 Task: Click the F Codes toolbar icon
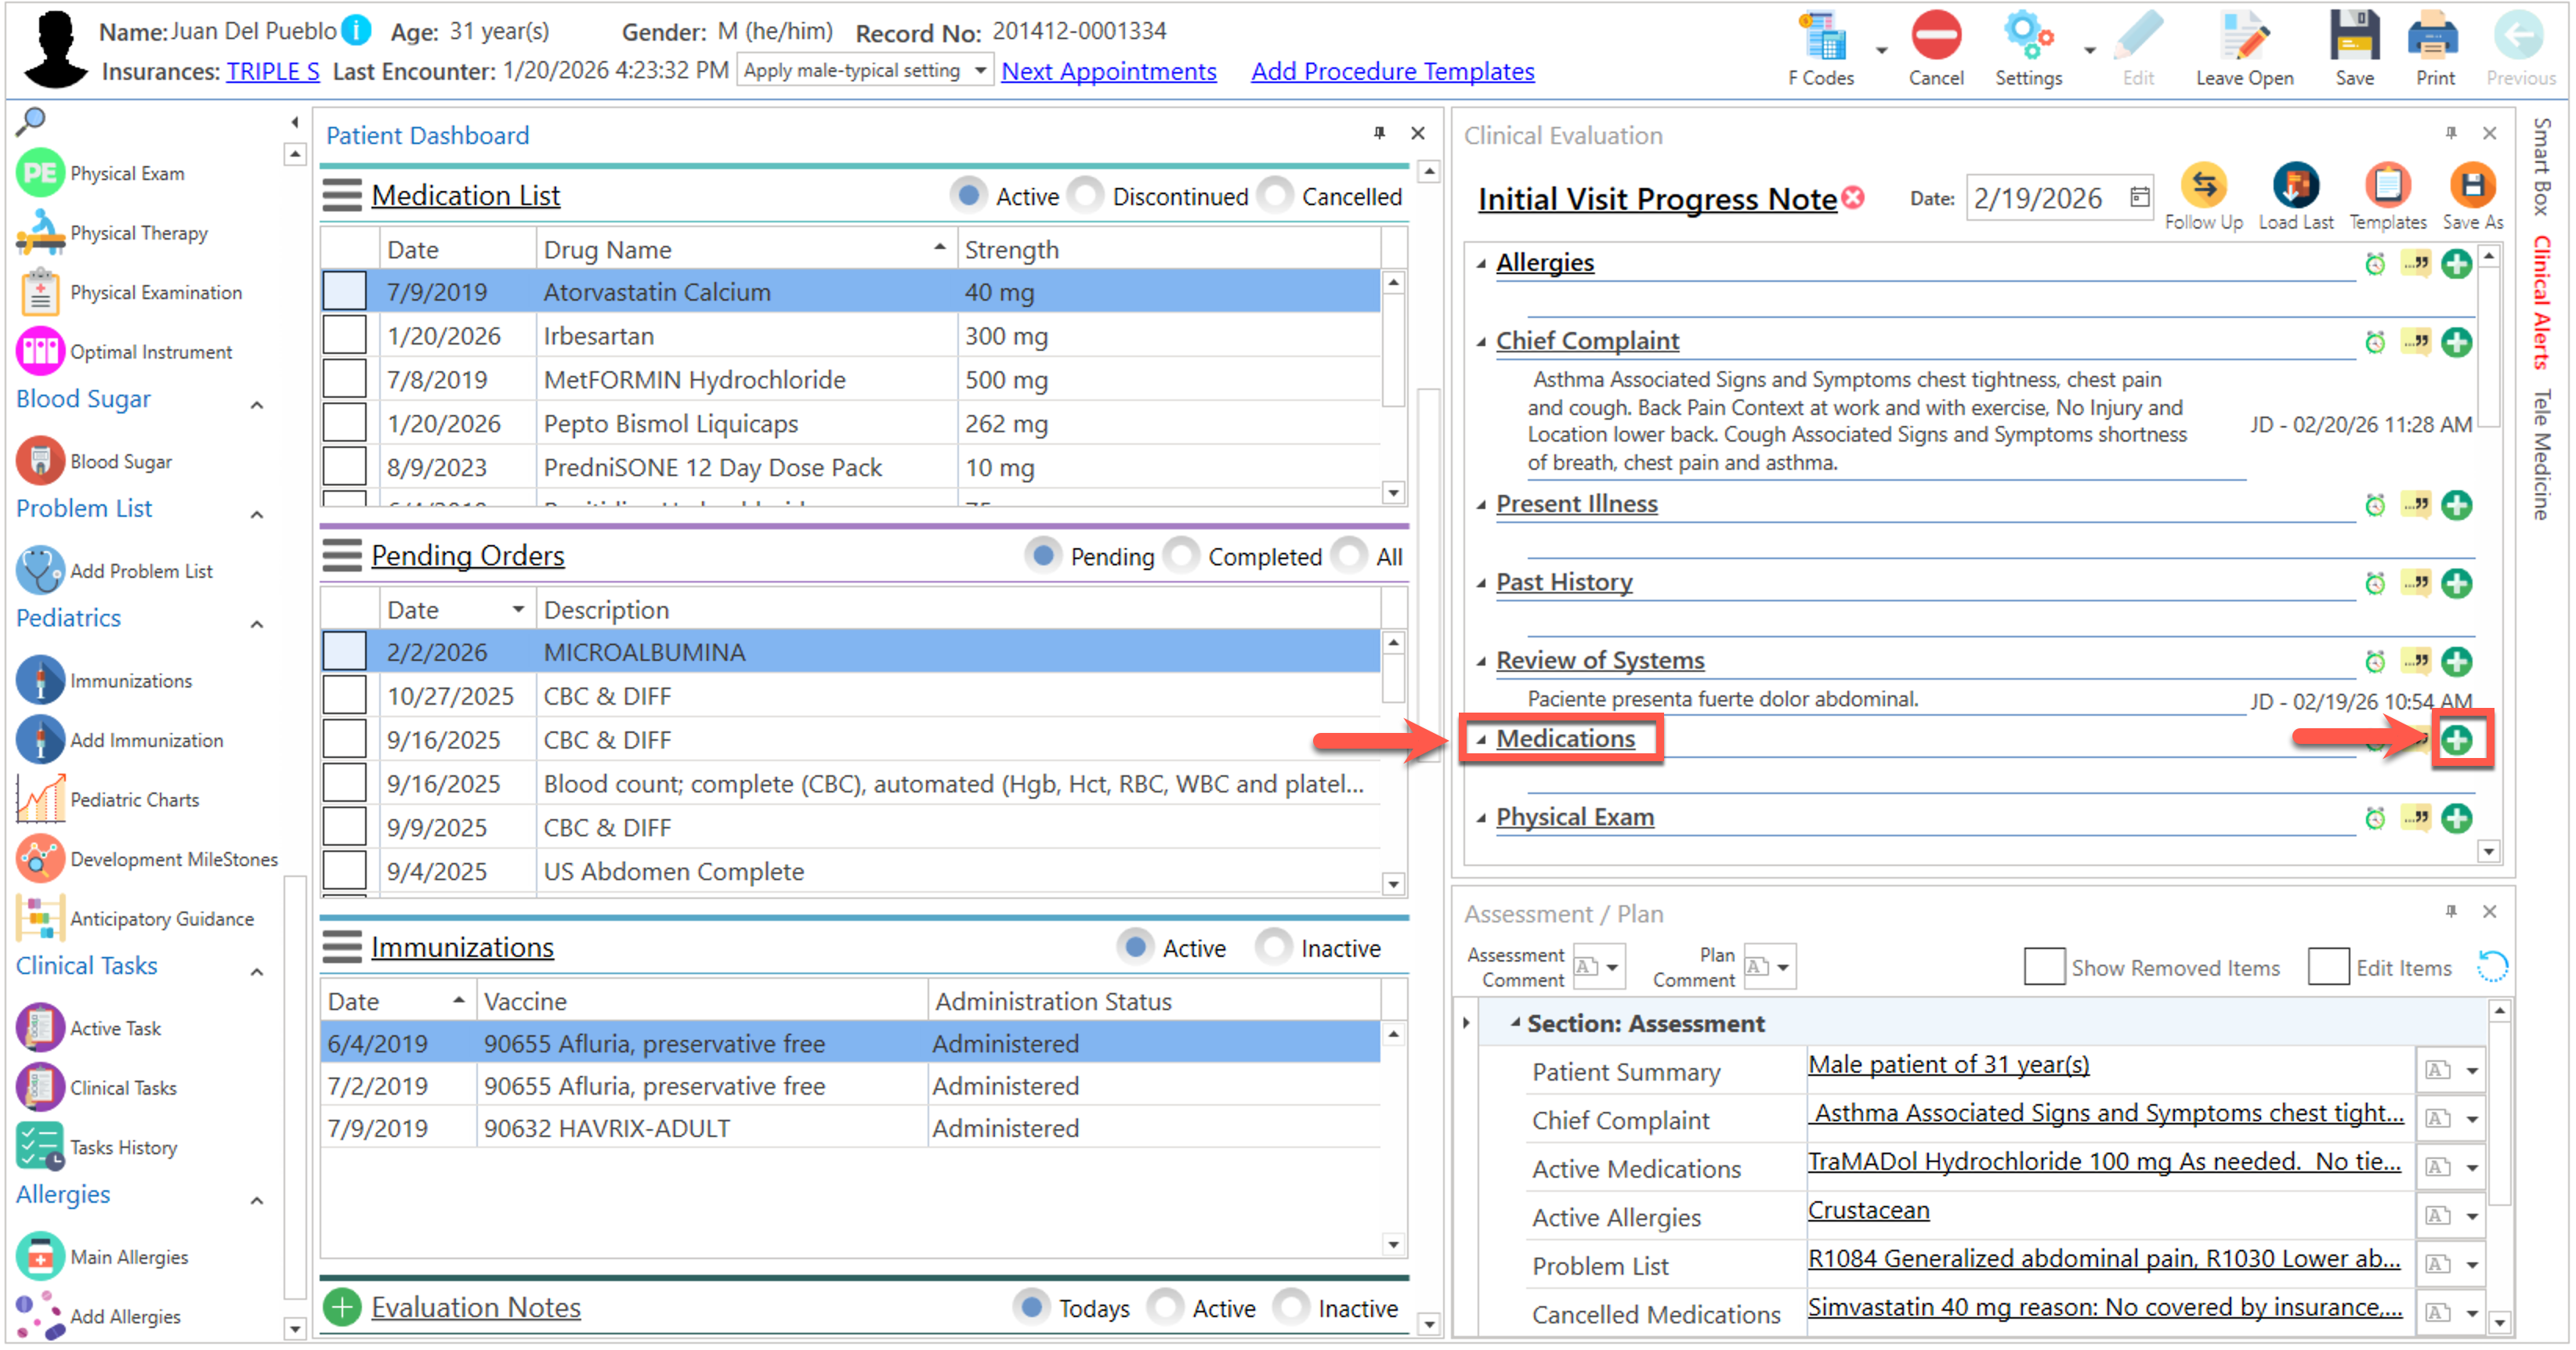pyautogui.click(x=1823, y=38)
